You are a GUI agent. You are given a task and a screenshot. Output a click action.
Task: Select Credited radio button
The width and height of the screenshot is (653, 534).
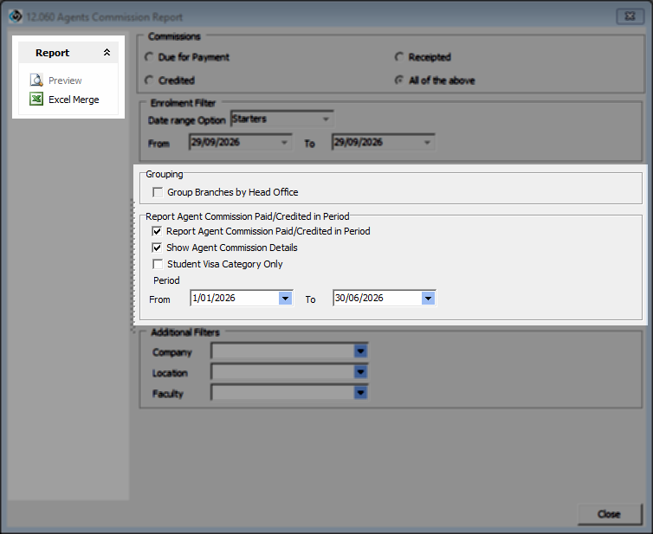click(x=149, y=80)
